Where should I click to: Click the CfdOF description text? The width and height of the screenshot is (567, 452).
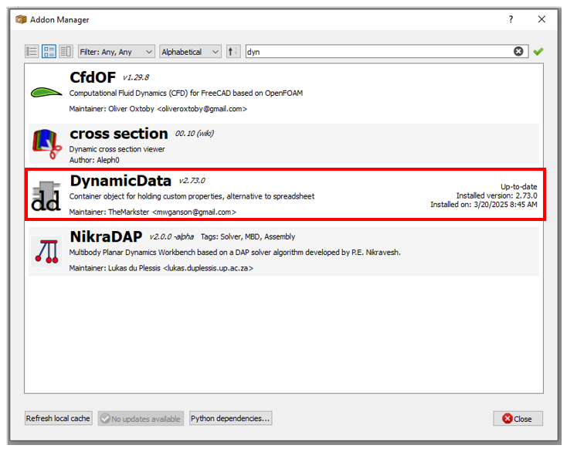tap(186, 93)
